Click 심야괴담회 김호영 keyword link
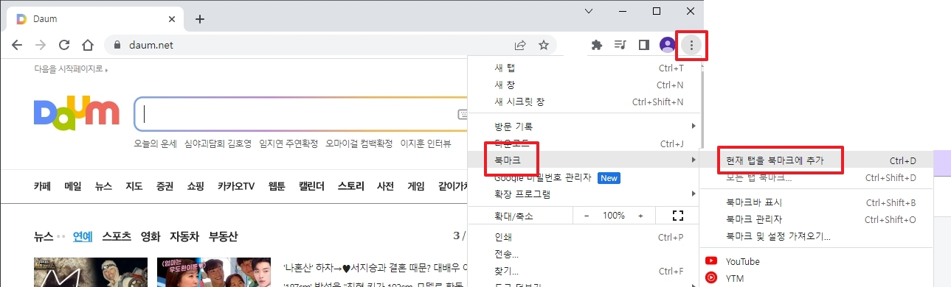Viewport: 951px width, 287px height. (218, 143)
